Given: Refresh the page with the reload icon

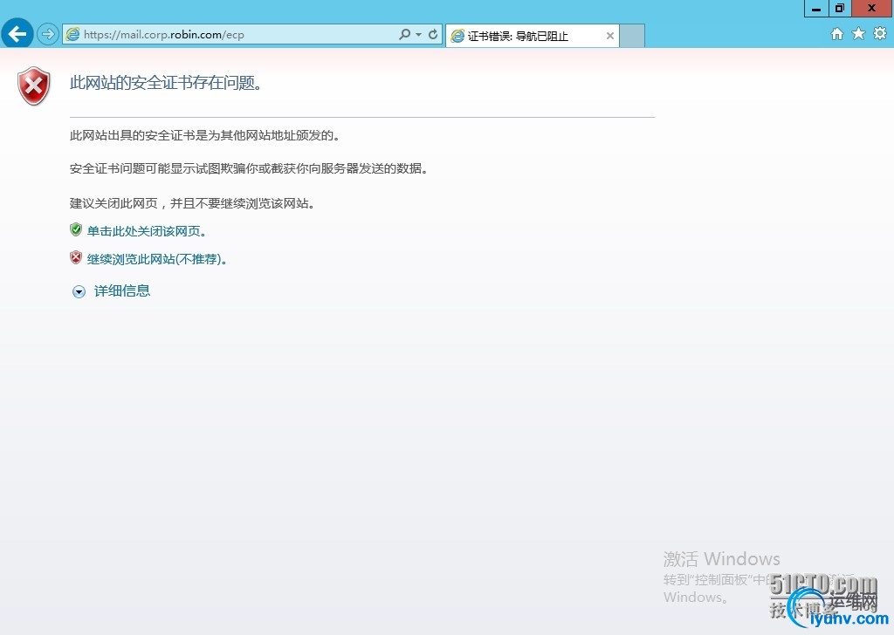Looking at the screenshot, I should coord(433,34).
